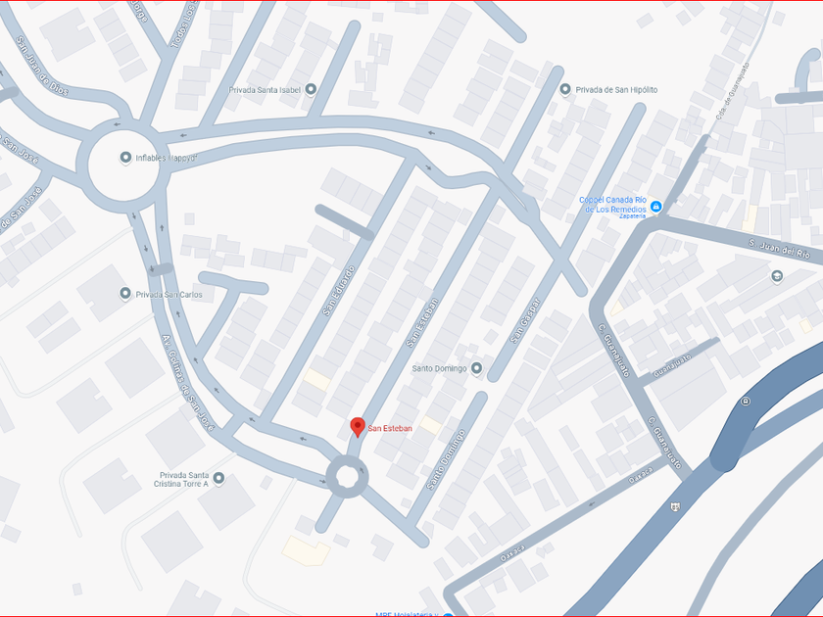Click the San Gaspar street name

click(525, 320)
